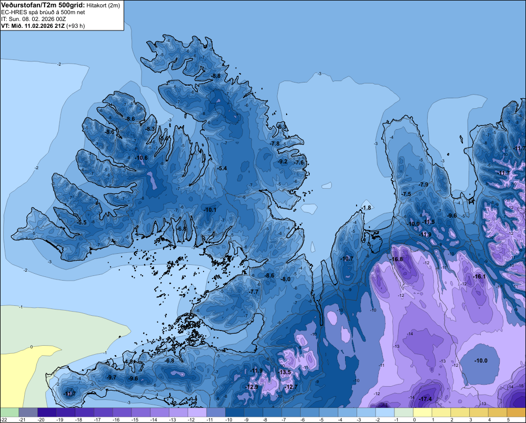
Task: Click the -1.8 temperature label
Action: (366, 208)
